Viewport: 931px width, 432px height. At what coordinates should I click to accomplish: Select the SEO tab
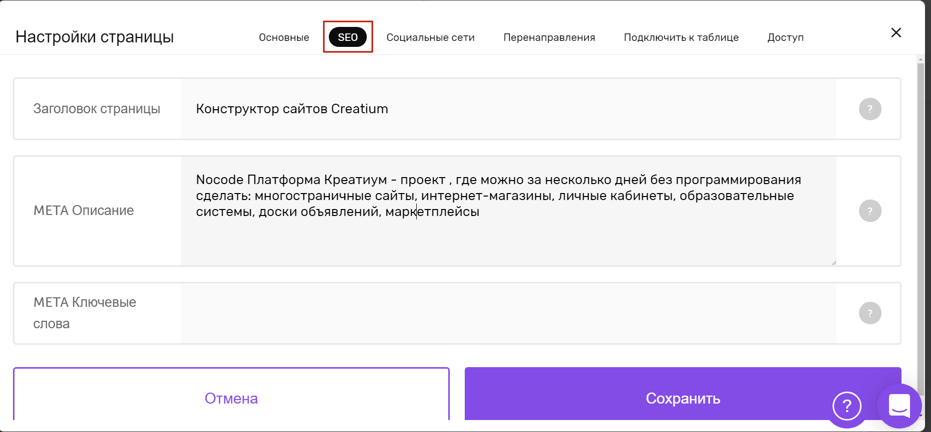(348, 37)
